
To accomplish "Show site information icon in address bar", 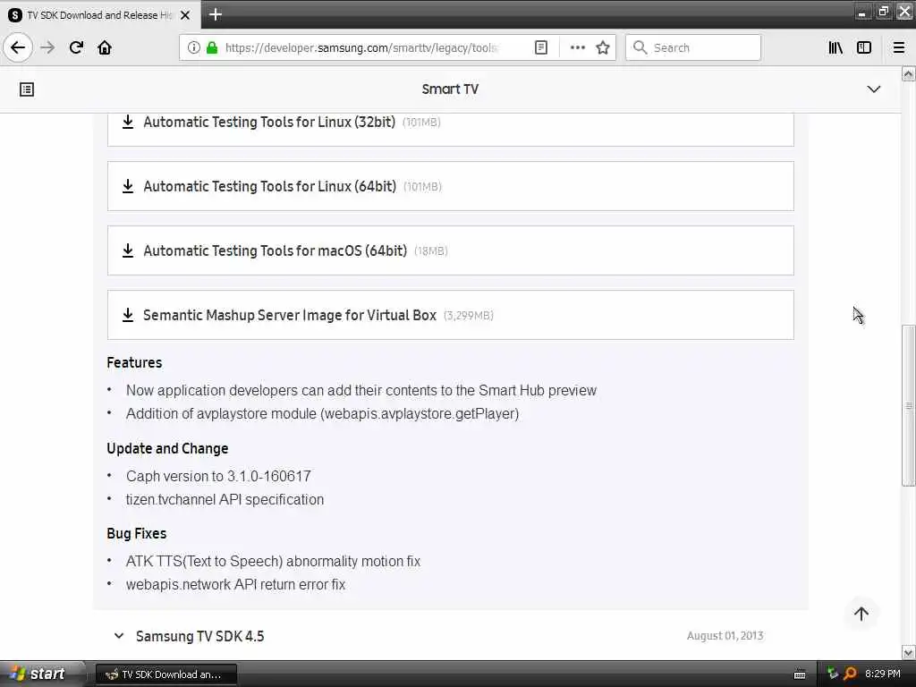I will tap(193, 47).
